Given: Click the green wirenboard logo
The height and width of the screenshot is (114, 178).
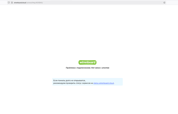Looking at the screenshot, I should [x=87, y=62].
